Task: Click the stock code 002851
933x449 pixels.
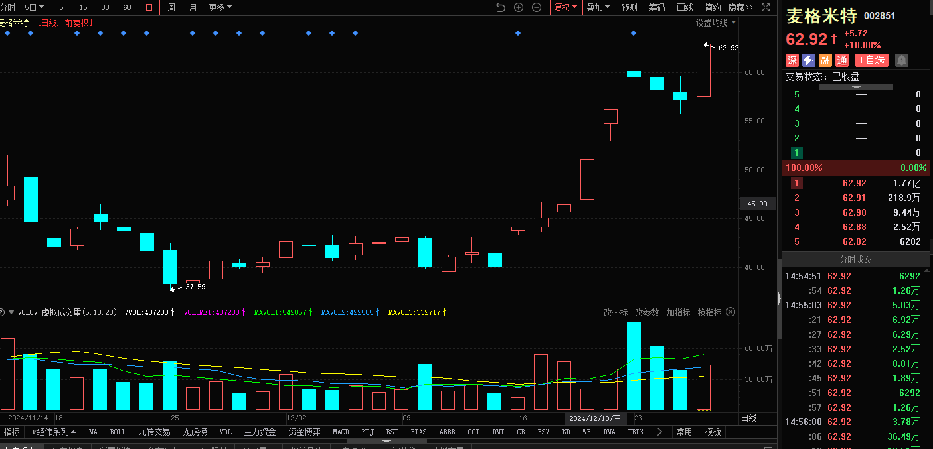Action: [x=879, y=16]
